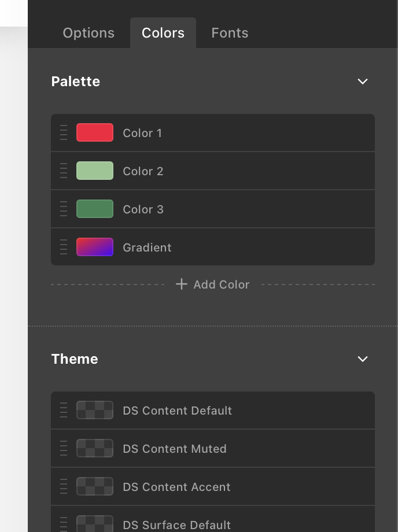
Task: Click drag handle beside DS Content Accent
Action: point(64,487)
